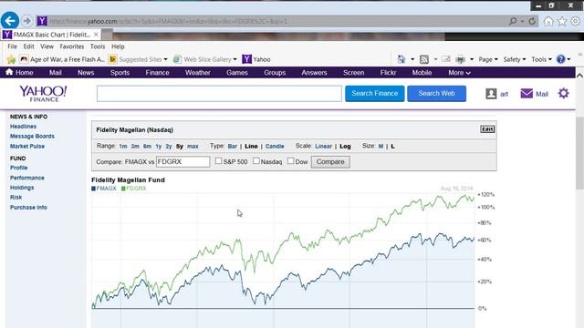Click the compare symbol field FDGRX

182,162
